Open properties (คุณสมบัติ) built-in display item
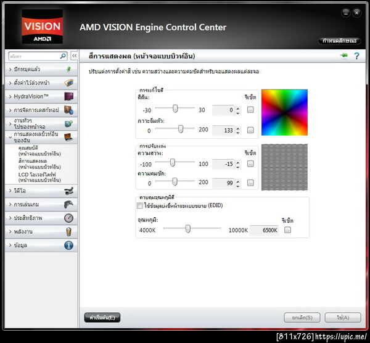 [39, 151]
